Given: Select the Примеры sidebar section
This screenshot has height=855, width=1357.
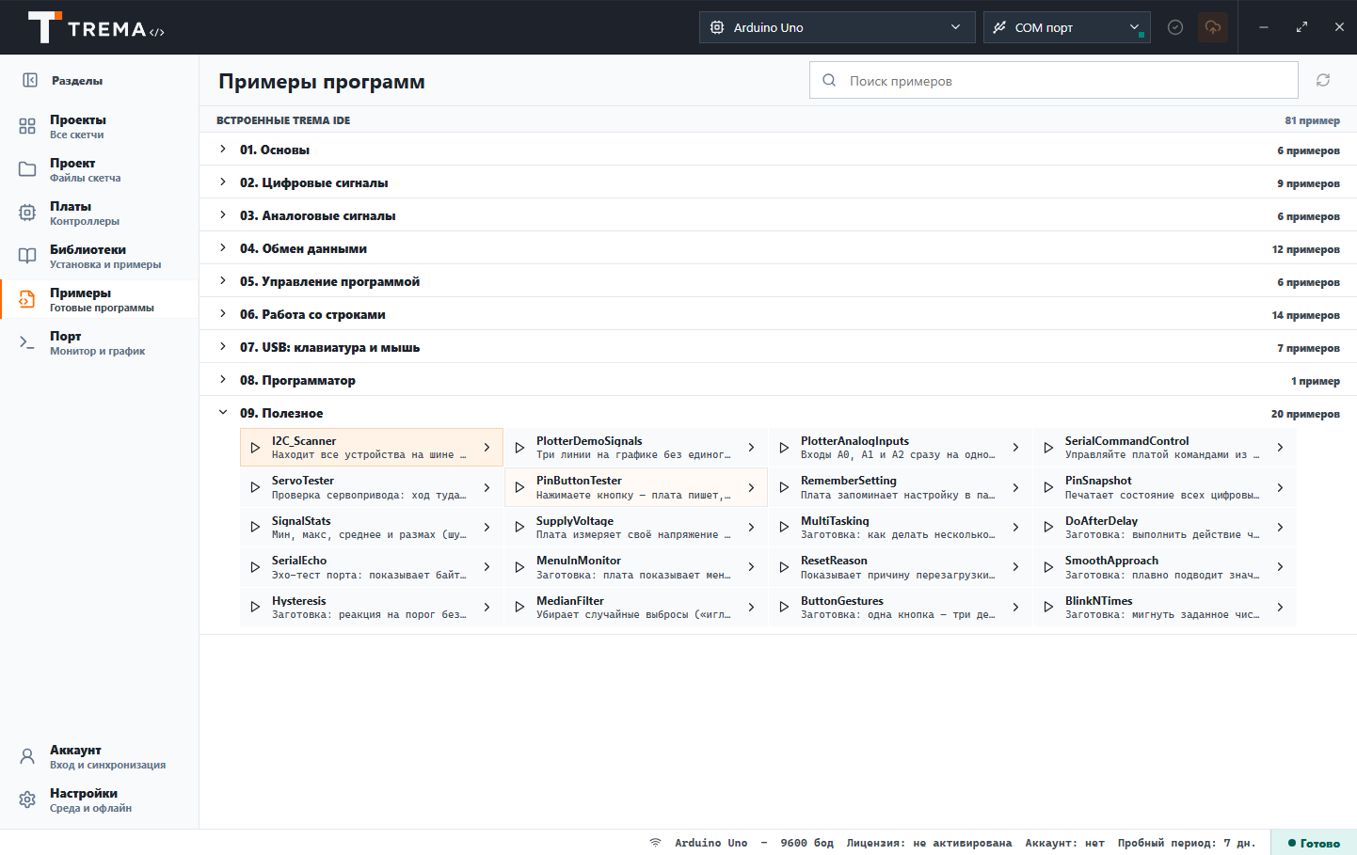Looking at the screenshot, I should (x=99, y=299).
